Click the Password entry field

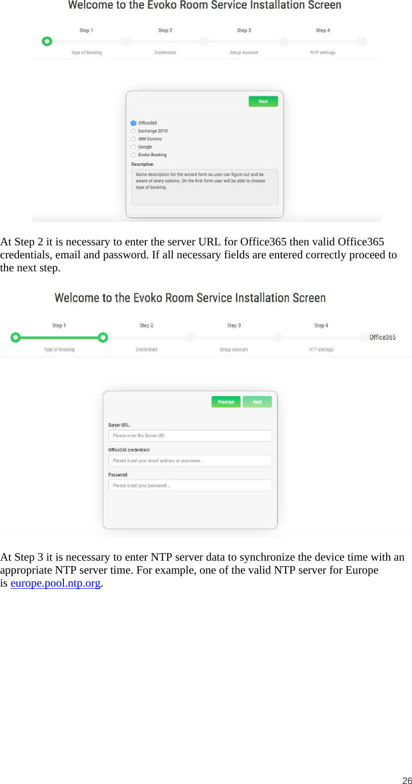tap(190, 485)
